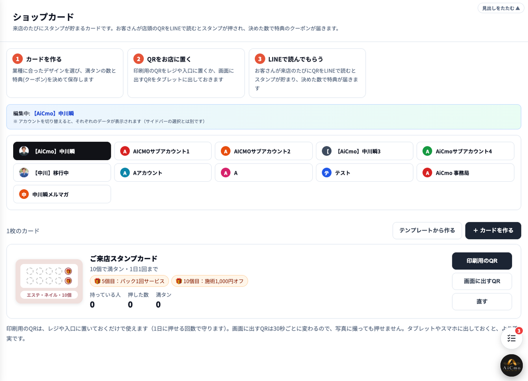The height and width of the screenshot is (381, 528).
Task: Show 画面に出すQR for the stamp card
Action: coord(482,281)
